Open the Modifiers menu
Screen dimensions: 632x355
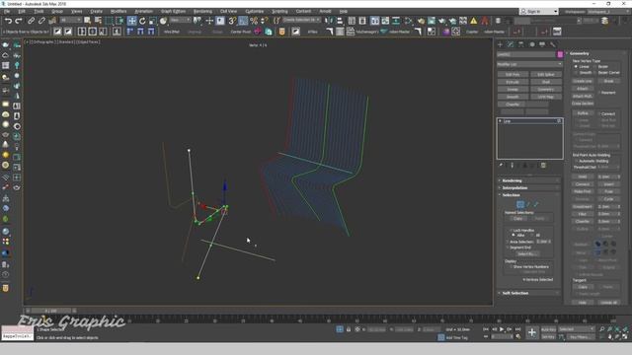pos(118,11)
